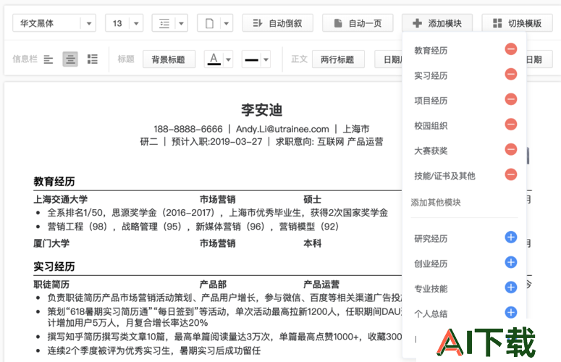
Task: Expand the line spacing dropdown arrow
Action: point(182,24)
